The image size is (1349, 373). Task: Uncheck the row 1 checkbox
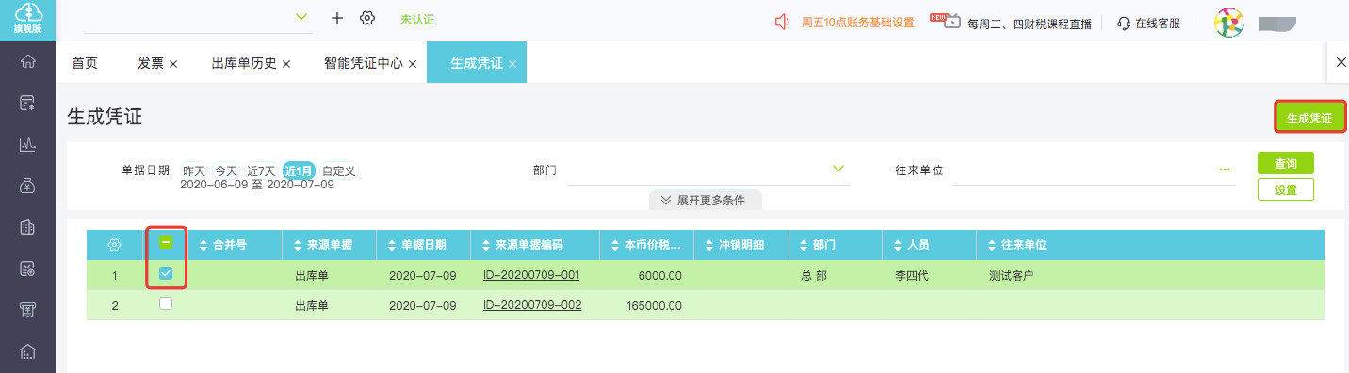point(166,273)
